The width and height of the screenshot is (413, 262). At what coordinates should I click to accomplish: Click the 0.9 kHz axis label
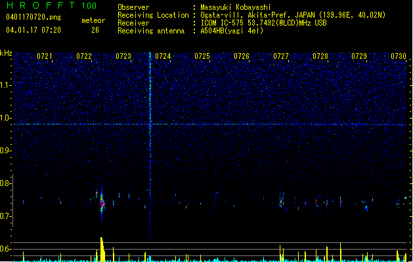coord(5,151)
